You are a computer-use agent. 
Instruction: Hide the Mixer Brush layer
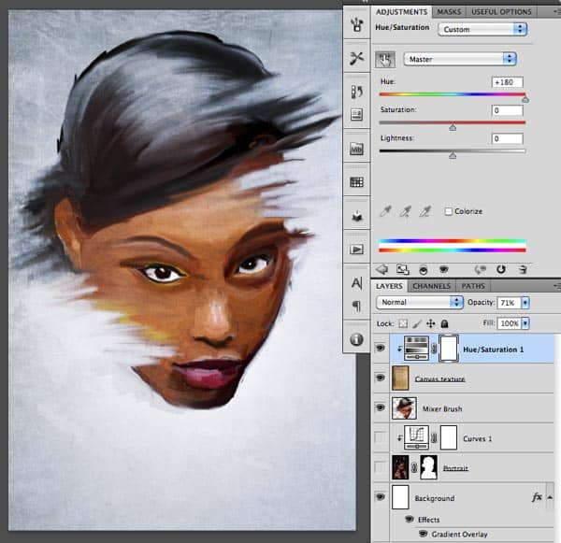380,408
